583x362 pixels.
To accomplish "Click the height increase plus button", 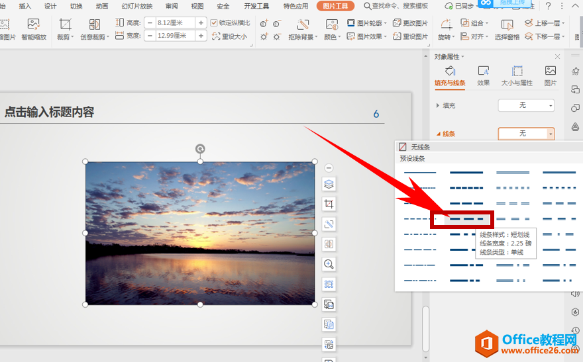I will point(201,23).
